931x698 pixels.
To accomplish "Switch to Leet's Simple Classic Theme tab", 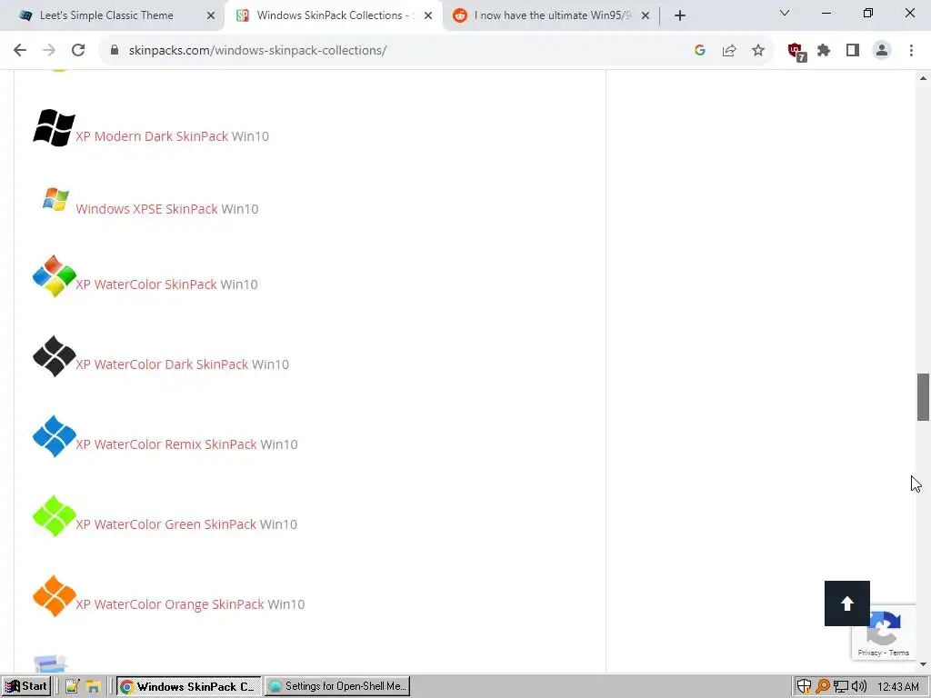I will click(x=107, y=15).
